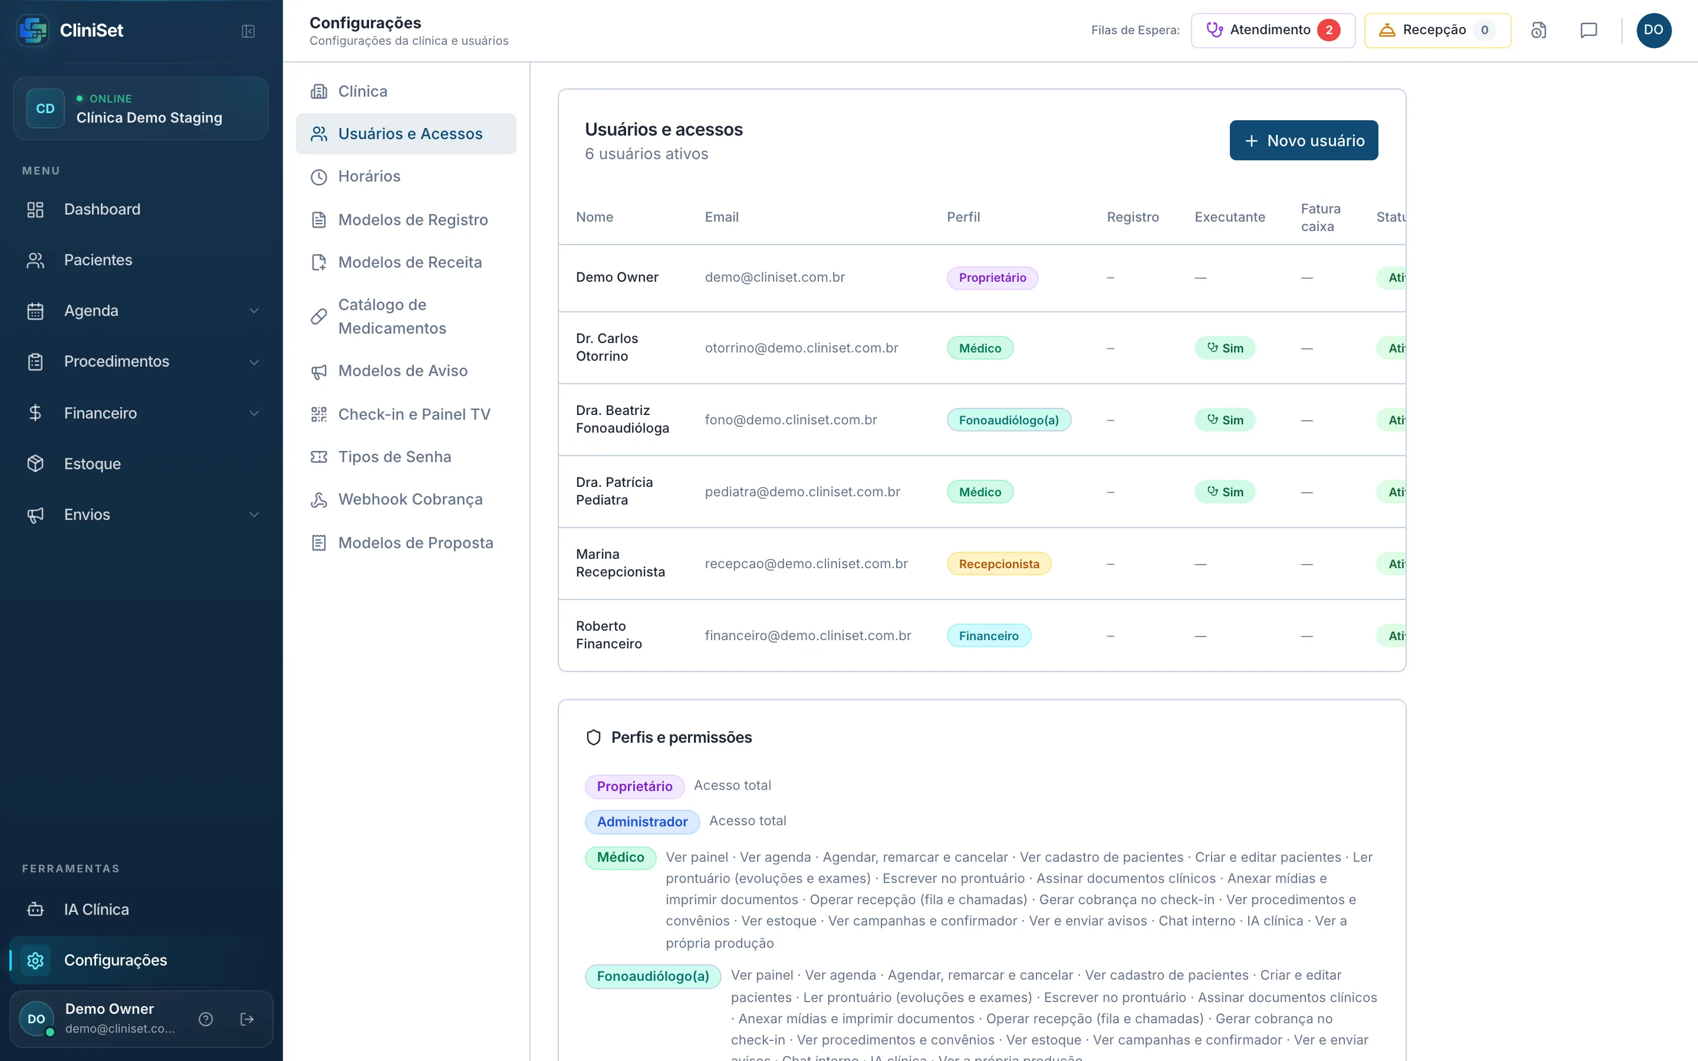Click the history clock icon in header
The height and width of the screenshot is (1061, 1698).
point(1539,30)
